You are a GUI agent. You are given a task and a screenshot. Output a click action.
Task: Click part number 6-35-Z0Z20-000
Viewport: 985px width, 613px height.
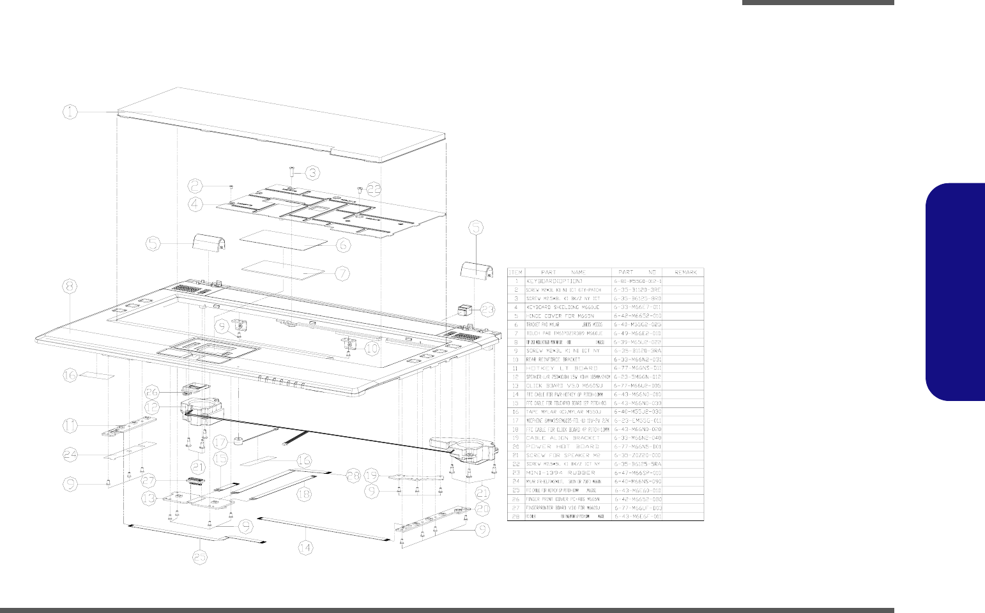(638, 455)
